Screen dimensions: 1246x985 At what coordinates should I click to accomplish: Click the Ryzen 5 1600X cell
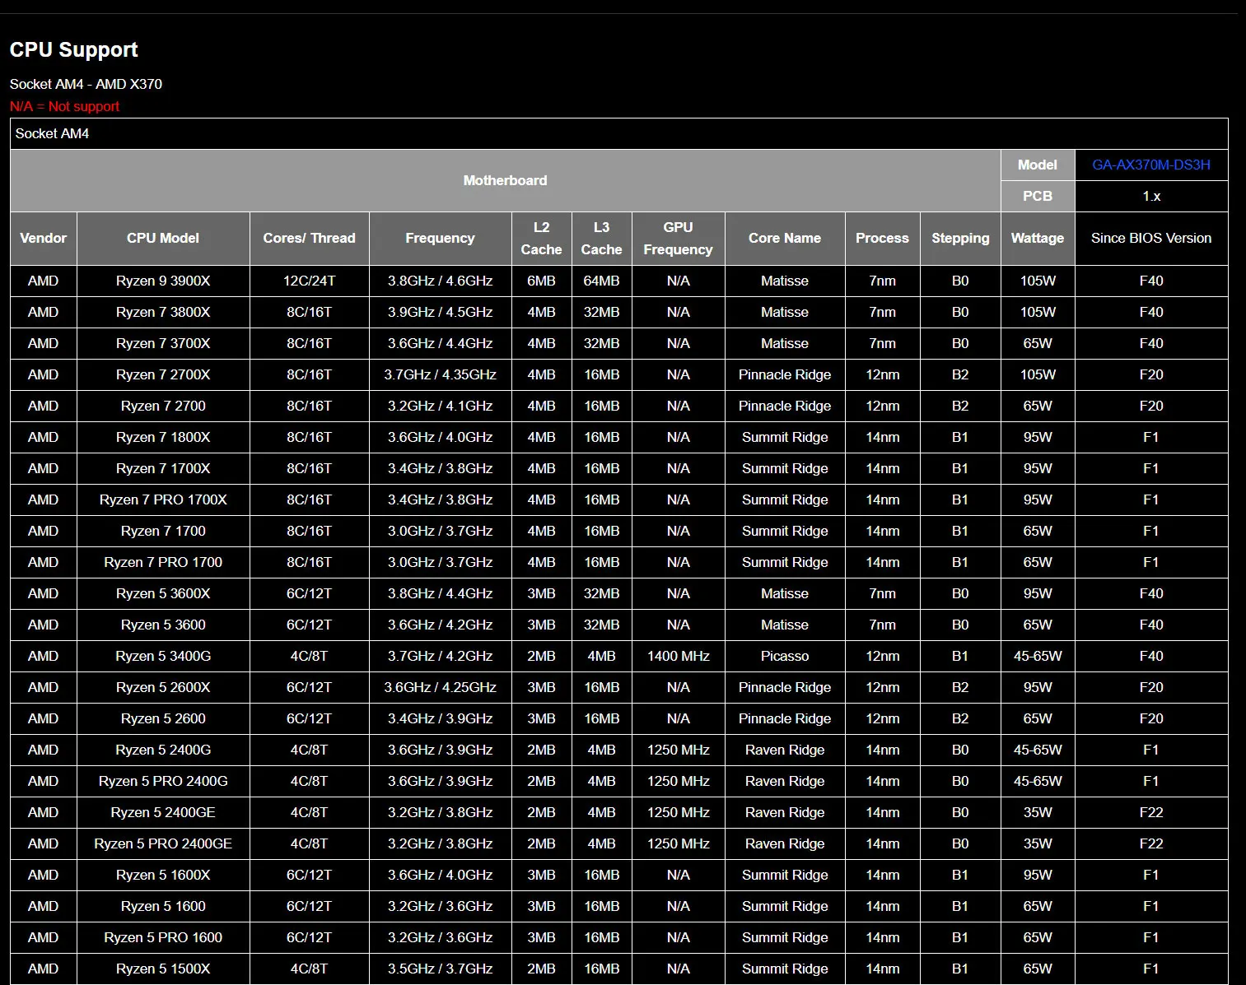point(163,875)
